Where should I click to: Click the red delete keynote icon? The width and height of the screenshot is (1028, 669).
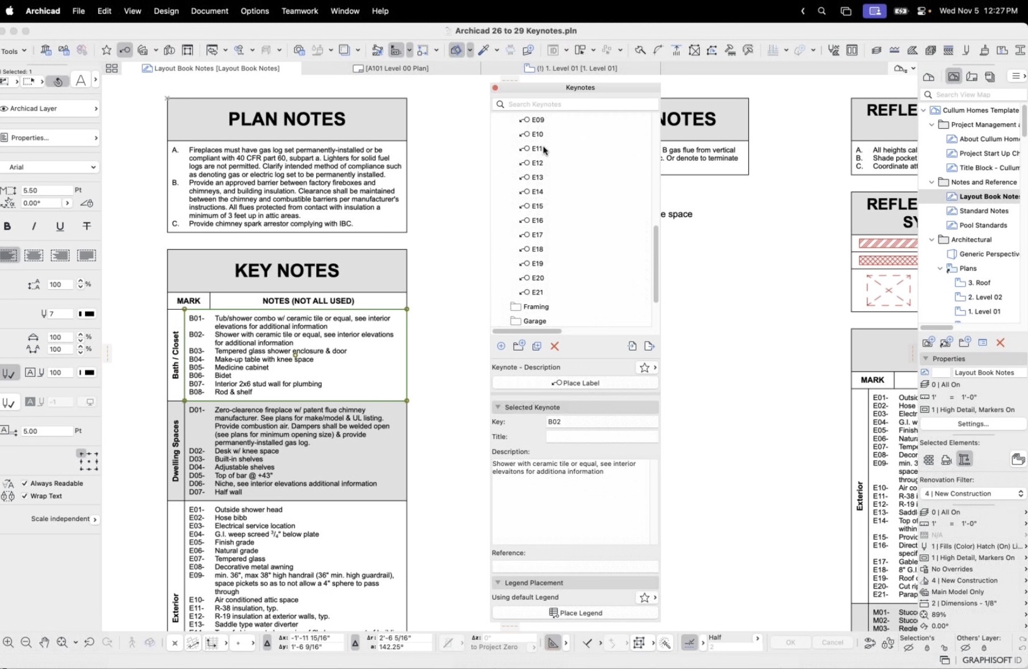point(555,346)
